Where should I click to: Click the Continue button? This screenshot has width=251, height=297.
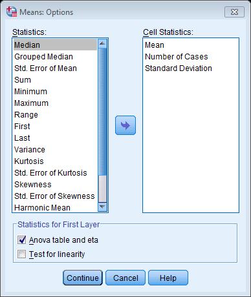coord(83,278)
